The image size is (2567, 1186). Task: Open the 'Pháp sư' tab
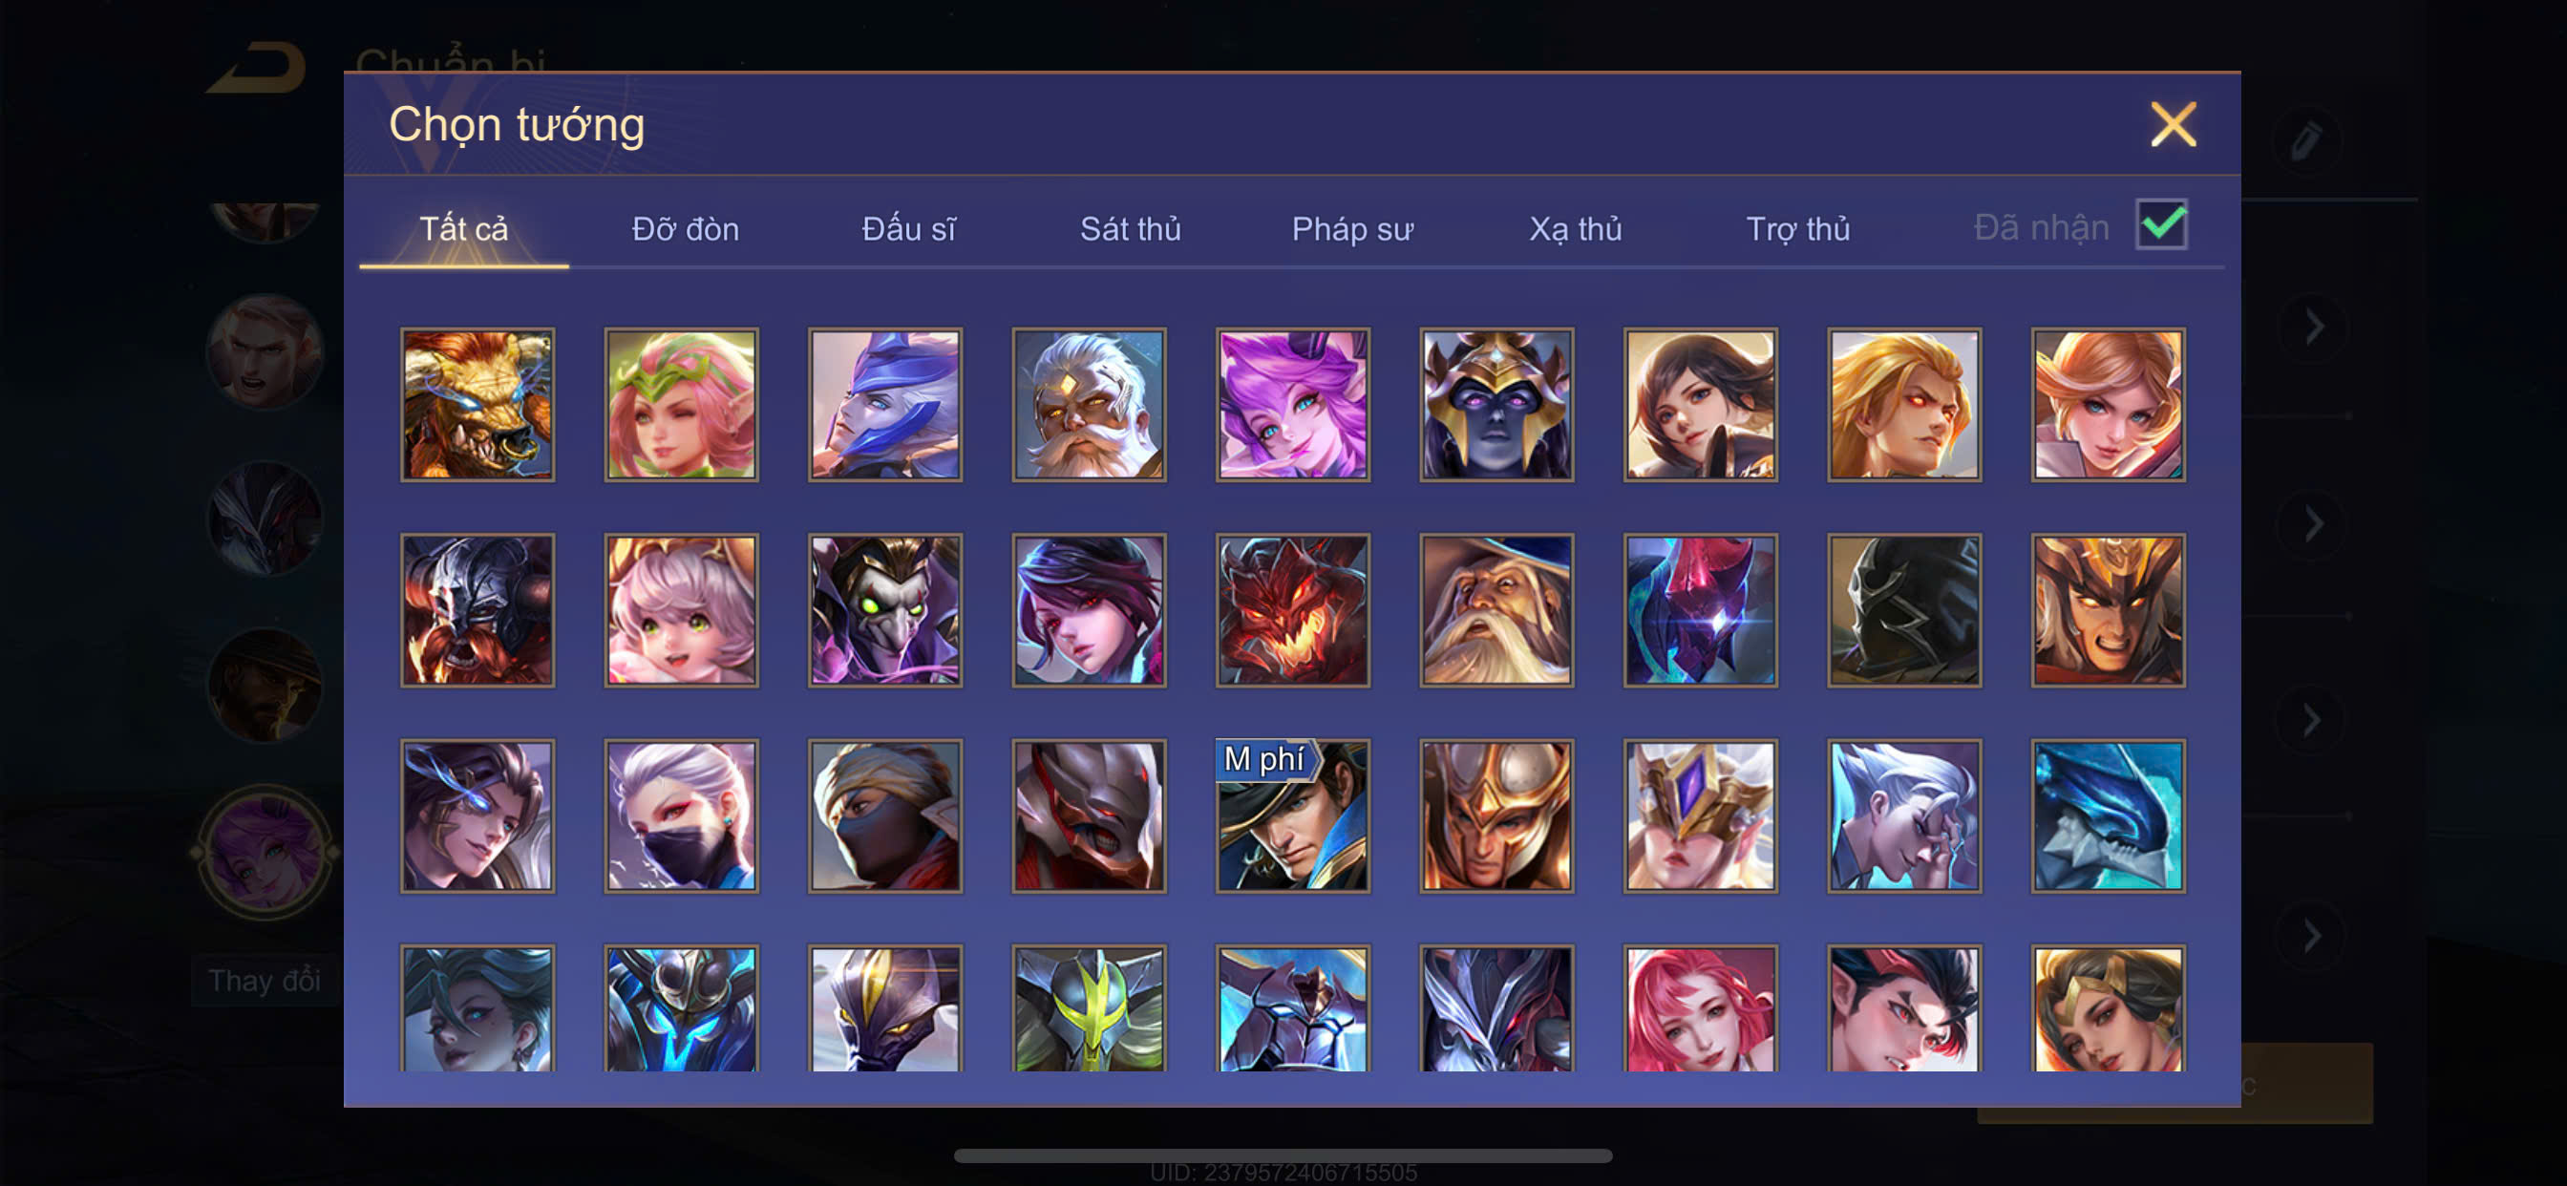pos(1352,229)
